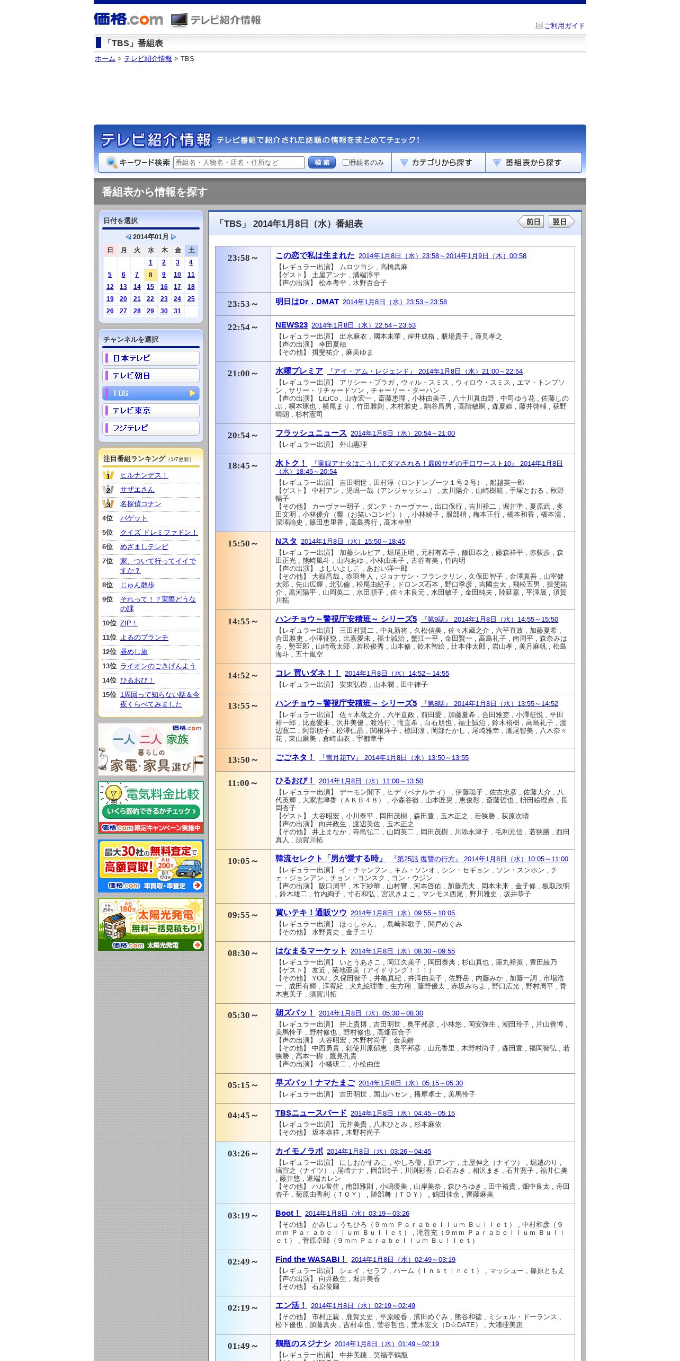Open program TBSニュースバード
Image resolution: width=680 pixels, height=1361 pixels.
pos(311,1113)
